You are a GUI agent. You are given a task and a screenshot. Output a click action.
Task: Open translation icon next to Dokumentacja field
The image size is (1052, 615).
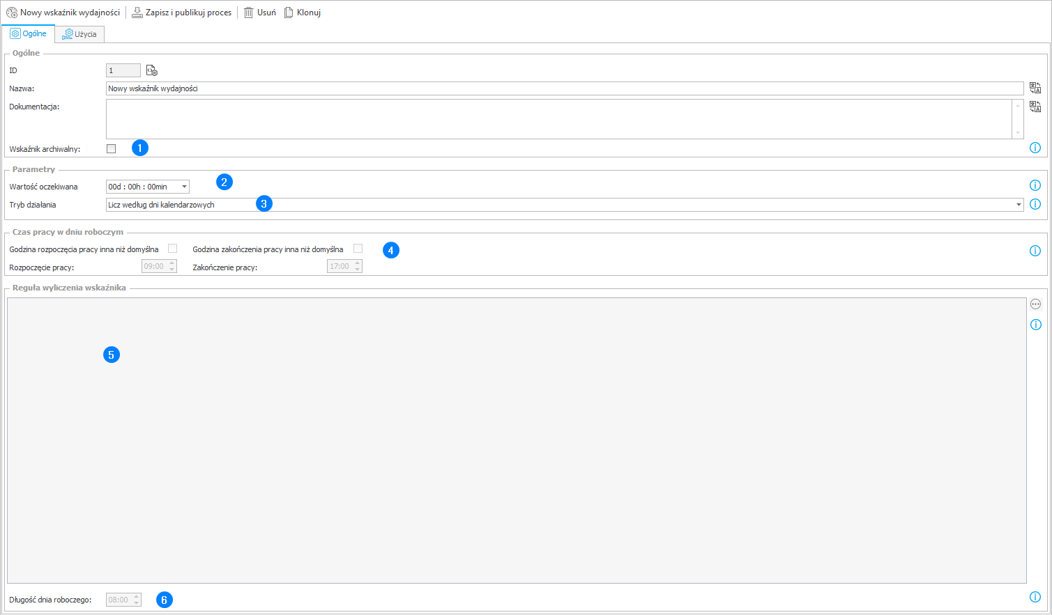pos(1035,107)
